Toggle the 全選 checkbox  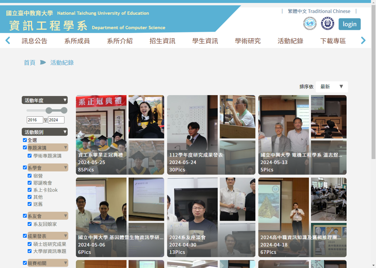(x=25, y=140)
